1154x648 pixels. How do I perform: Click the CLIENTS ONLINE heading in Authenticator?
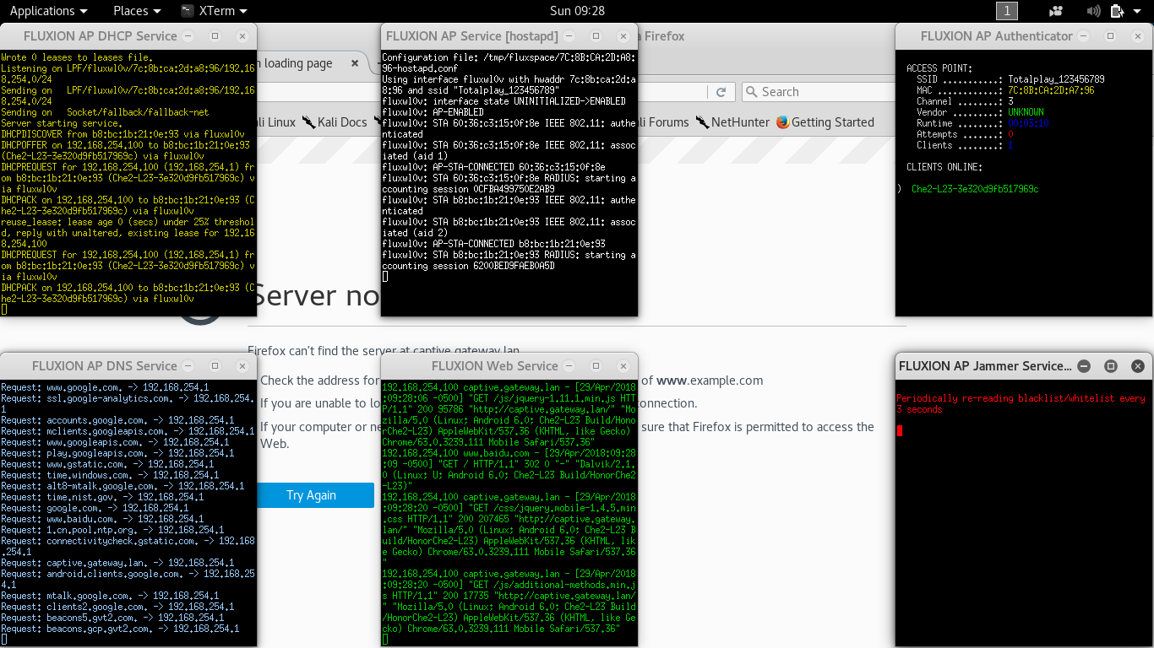click(944, 167)
